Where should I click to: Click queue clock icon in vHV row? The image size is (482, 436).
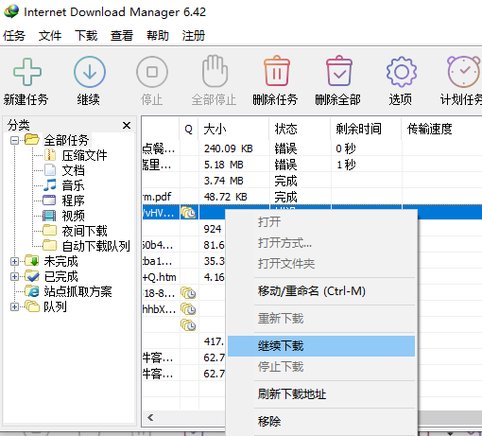(188, 213)
